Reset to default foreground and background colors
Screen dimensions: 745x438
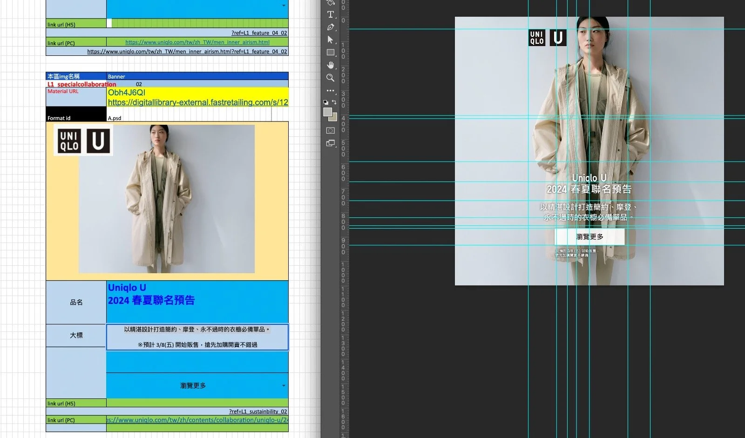coord(325,102)
